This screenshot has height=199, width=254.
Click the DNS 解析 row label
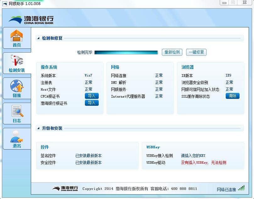tap(119, 82)
